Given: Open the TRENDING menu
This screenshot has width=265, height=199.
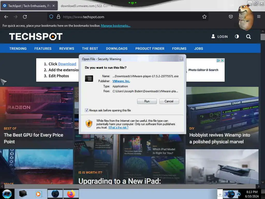Looking at the screenshot, I should (x=18, y=48).
